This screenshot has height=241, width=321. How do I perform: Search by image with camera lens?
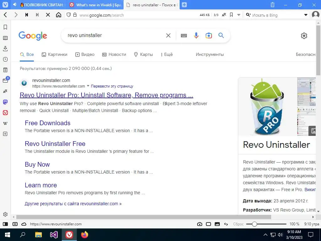(x=208, y=35)
